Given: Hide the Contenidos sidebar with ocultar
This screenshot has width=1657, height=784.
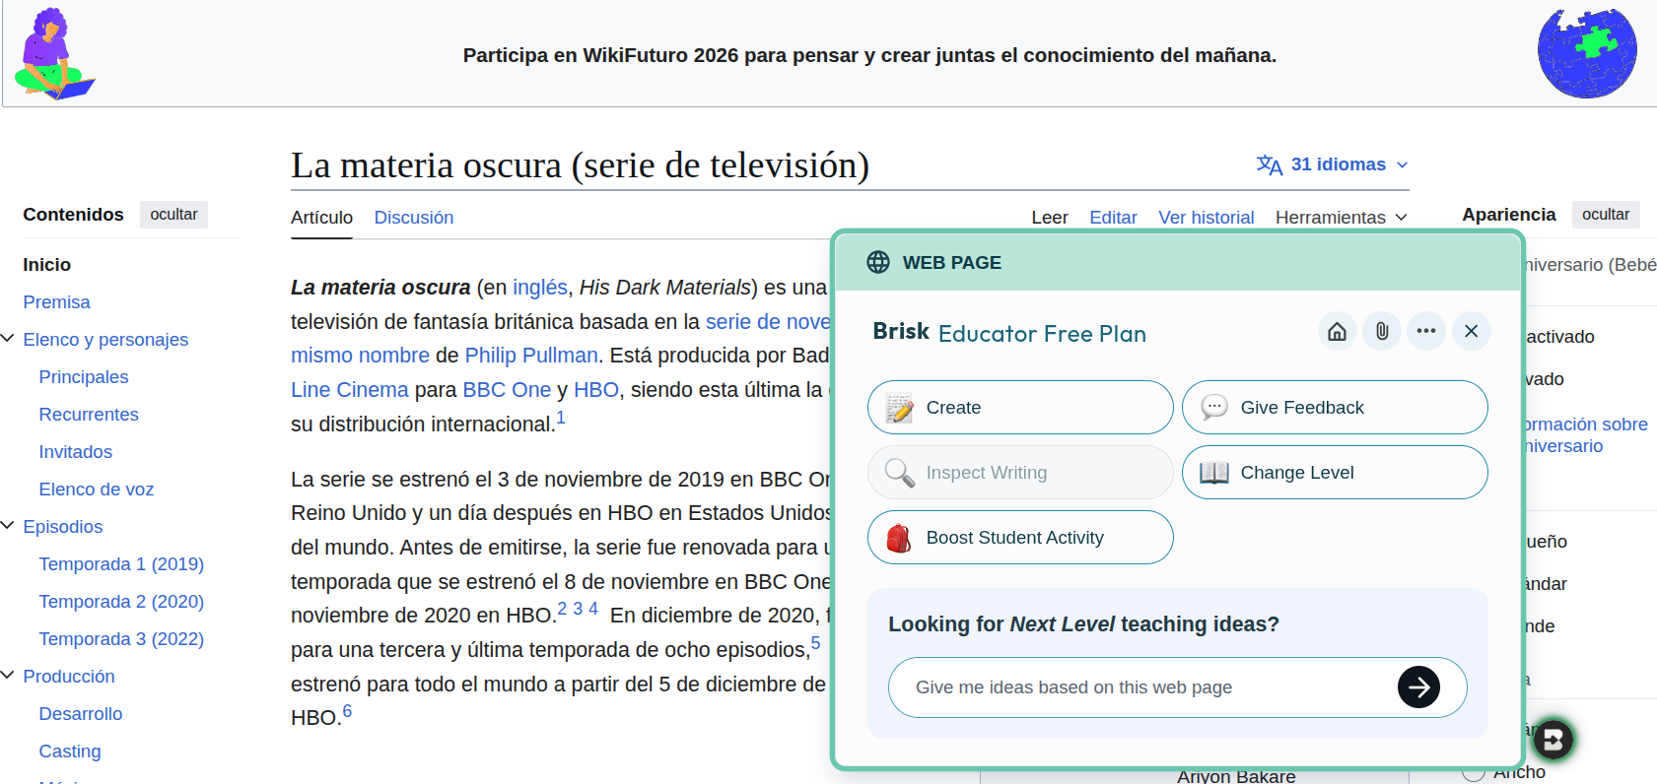Looking at the screenshot, I should pyautogui.click(x=173, y=215).
